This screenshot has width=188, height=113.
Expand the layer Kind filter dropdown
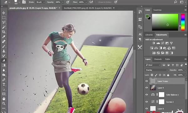tap(153, 65)
